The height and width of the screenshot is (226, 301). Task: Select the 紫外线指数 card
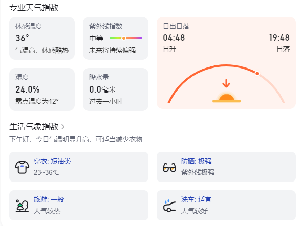click(116, 38)
